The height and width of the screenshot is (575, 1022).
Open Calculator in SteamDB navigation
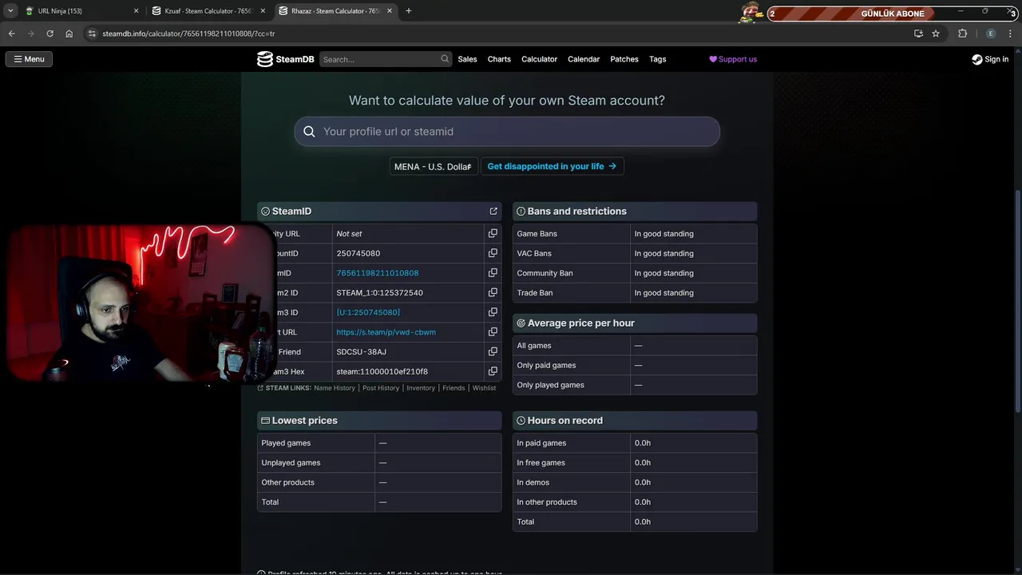[539, 59]
